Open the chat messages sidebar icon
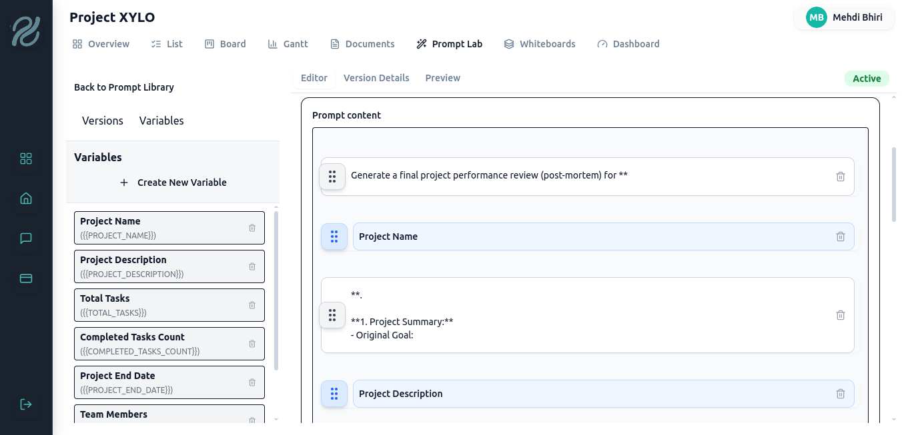 tap(26, 238)
